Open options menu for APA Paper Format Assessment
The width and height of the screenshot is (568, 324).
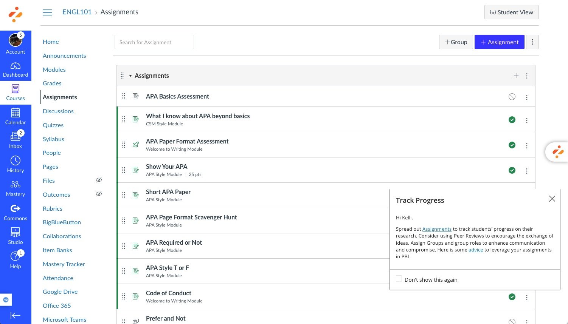pos(527,146)
